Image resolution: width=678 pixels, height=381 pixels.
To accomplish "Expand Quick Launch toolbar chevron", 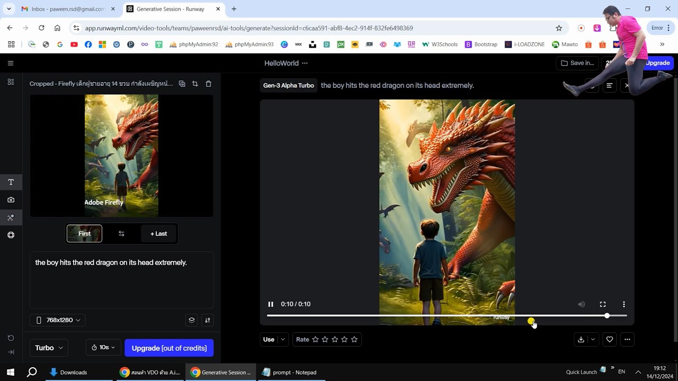I will pyautogui.click(x=613, y=367).
